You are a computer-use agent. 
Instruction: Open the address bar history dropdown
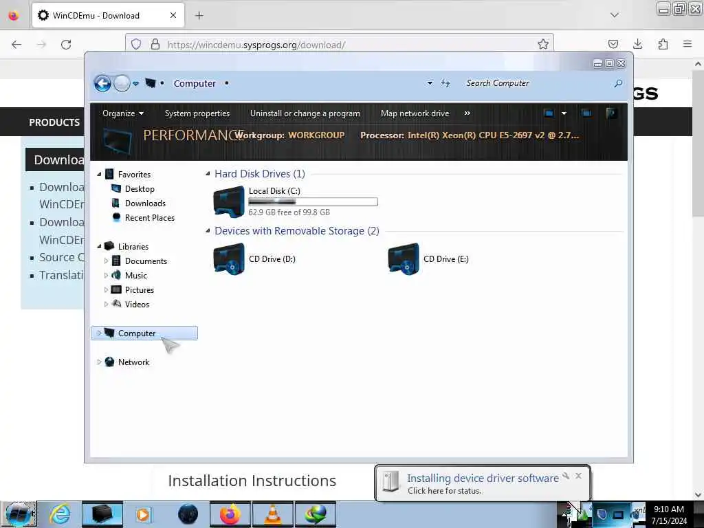point(430,83)
